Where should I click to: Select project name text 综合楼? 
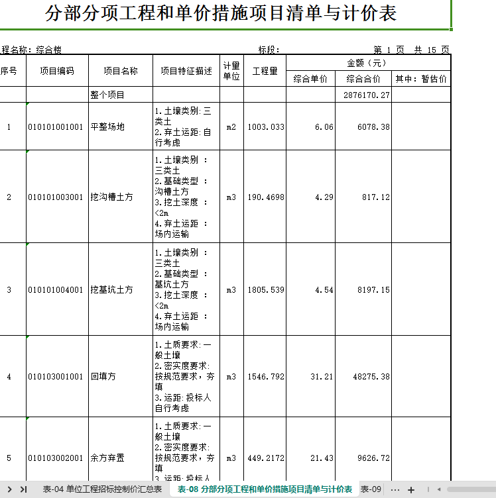48,50
